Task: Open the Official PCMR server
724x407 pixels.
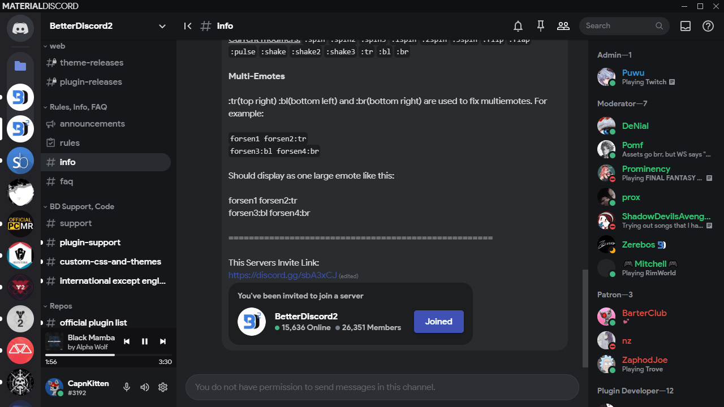Action: [x=20, y=224]
